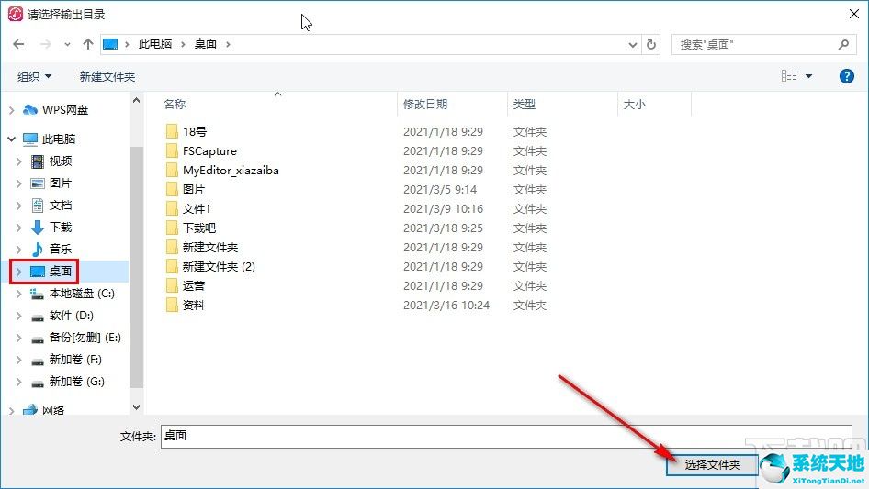Expand the 视频 tree node
Image resolution: width=869 pixels, height=489 pixels.
19,161
